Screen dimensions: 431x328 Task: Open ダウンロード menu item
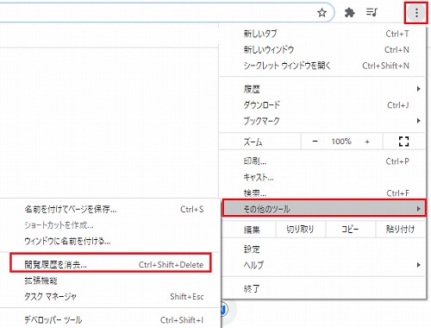324,105
